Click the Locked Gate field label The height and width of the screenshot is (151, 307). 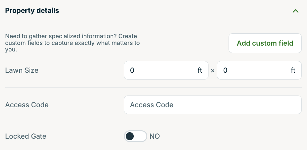tap(26, 136)
